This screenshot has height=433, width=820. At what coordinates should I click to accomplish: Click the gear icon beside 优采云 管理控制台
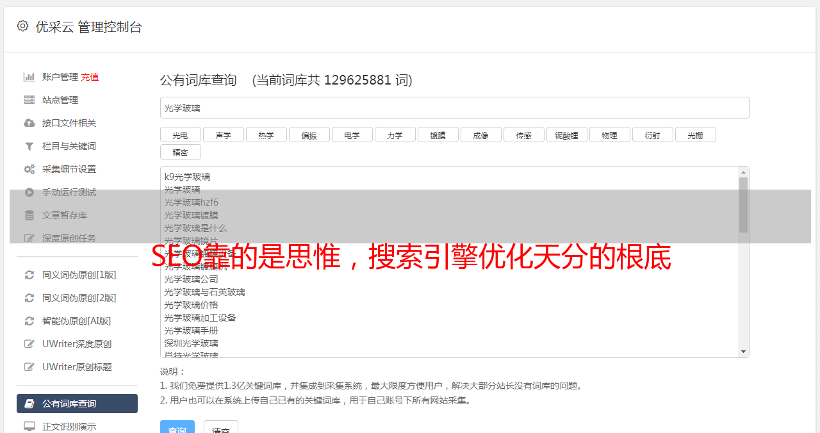point(22,26)
